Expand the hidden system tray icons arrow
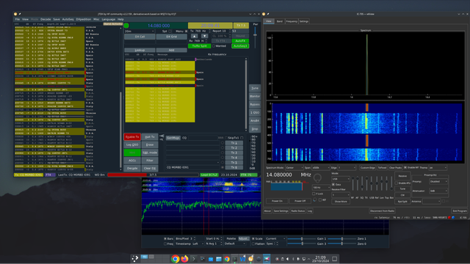The height and width of the screenshot is (264, 470). 308,259
